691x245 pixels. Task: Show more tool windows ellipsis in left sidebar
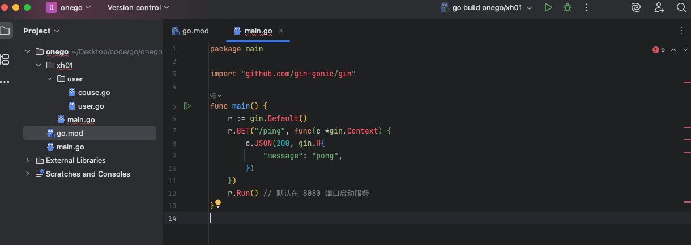coord(5,82)
